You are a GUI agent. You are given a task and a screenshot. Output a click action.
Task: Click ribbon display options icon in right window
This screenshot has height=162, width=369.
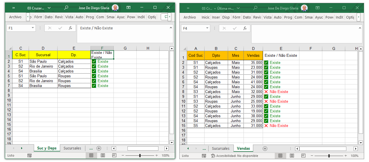(x=317, y=8)
